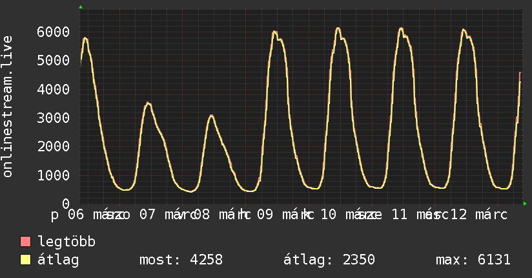Click the 'most: 4258' current value
Viewport: 532px width, 278px height.
[x=181, y=260]
